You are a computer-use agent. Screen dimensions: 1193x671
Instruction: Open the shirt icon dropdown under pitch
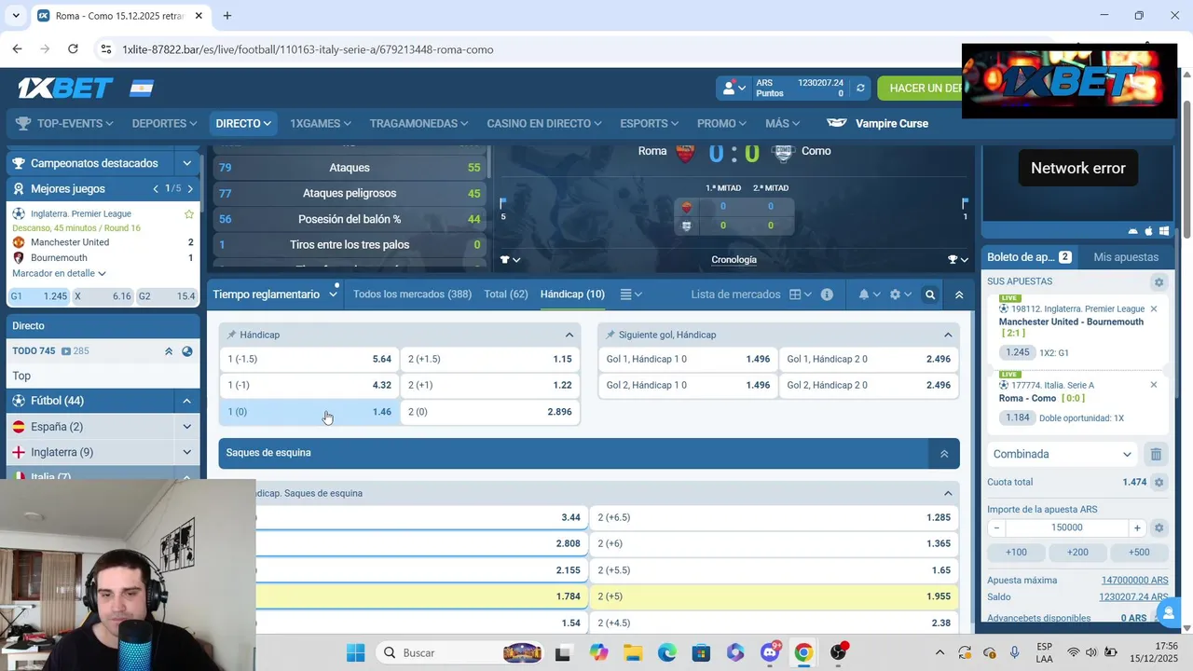(510, 260)
